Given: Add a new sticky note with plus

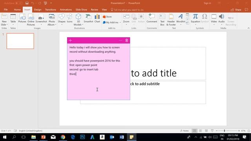Looking at the screenshot, I should [71, 40].
